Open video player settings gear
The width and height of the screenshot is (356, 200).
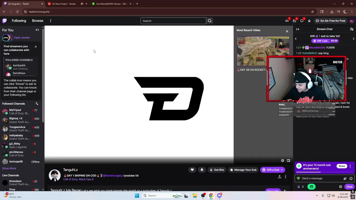(x=283, y=161)
